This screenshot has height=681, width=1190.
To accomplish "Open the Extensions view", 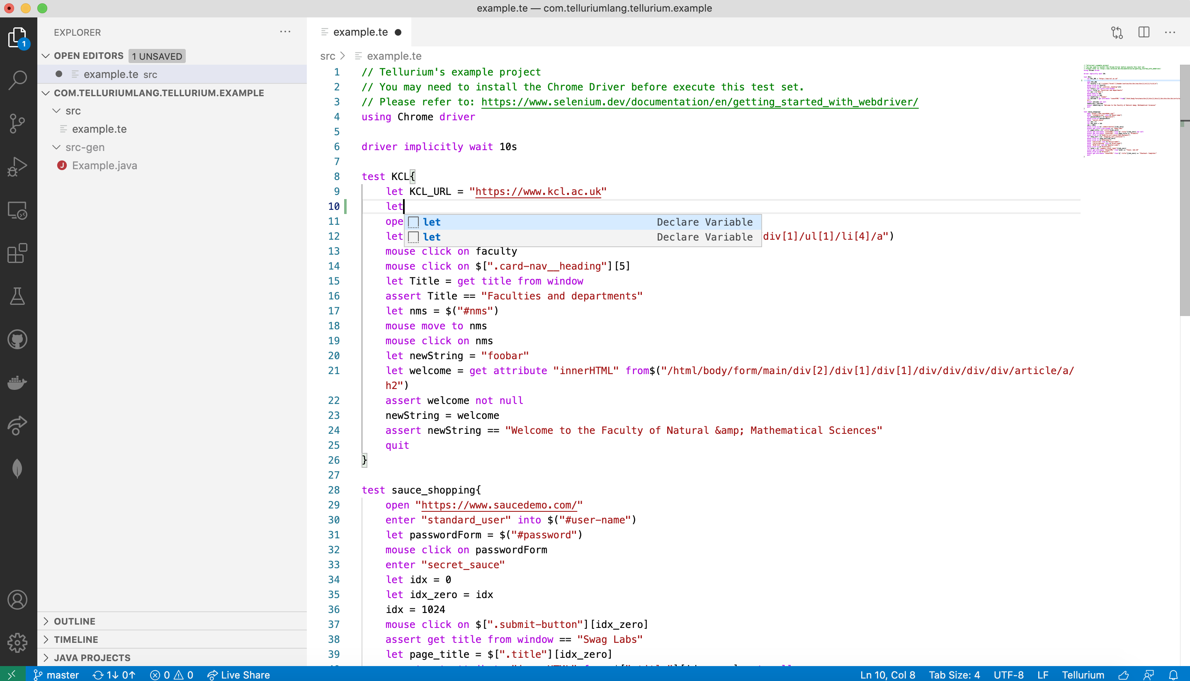I will pos(18,253).
